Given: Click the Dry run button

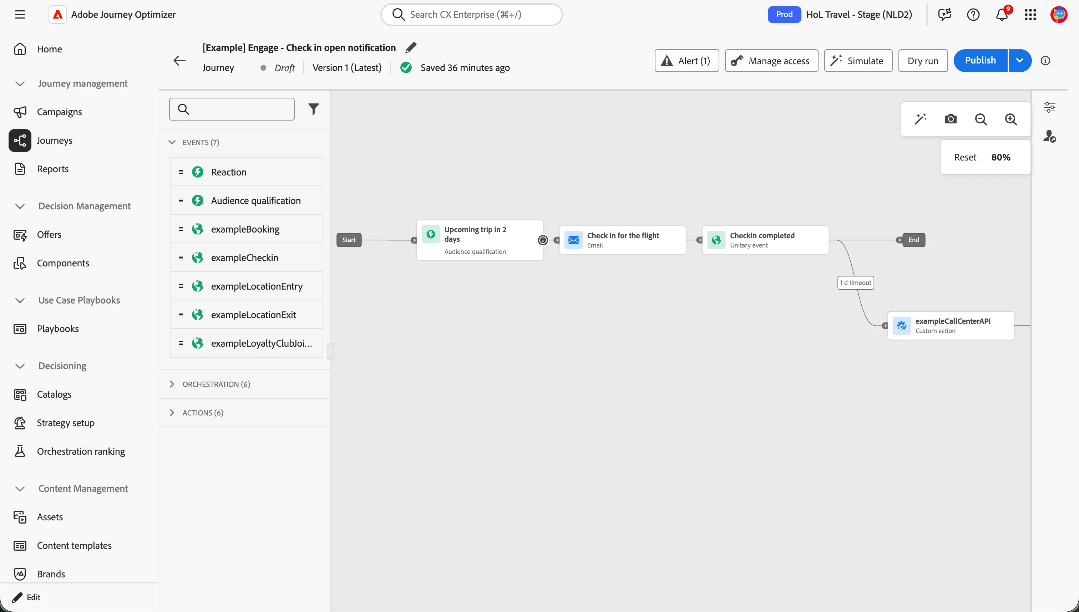Looking at the screenshot, I should (923, 61).
